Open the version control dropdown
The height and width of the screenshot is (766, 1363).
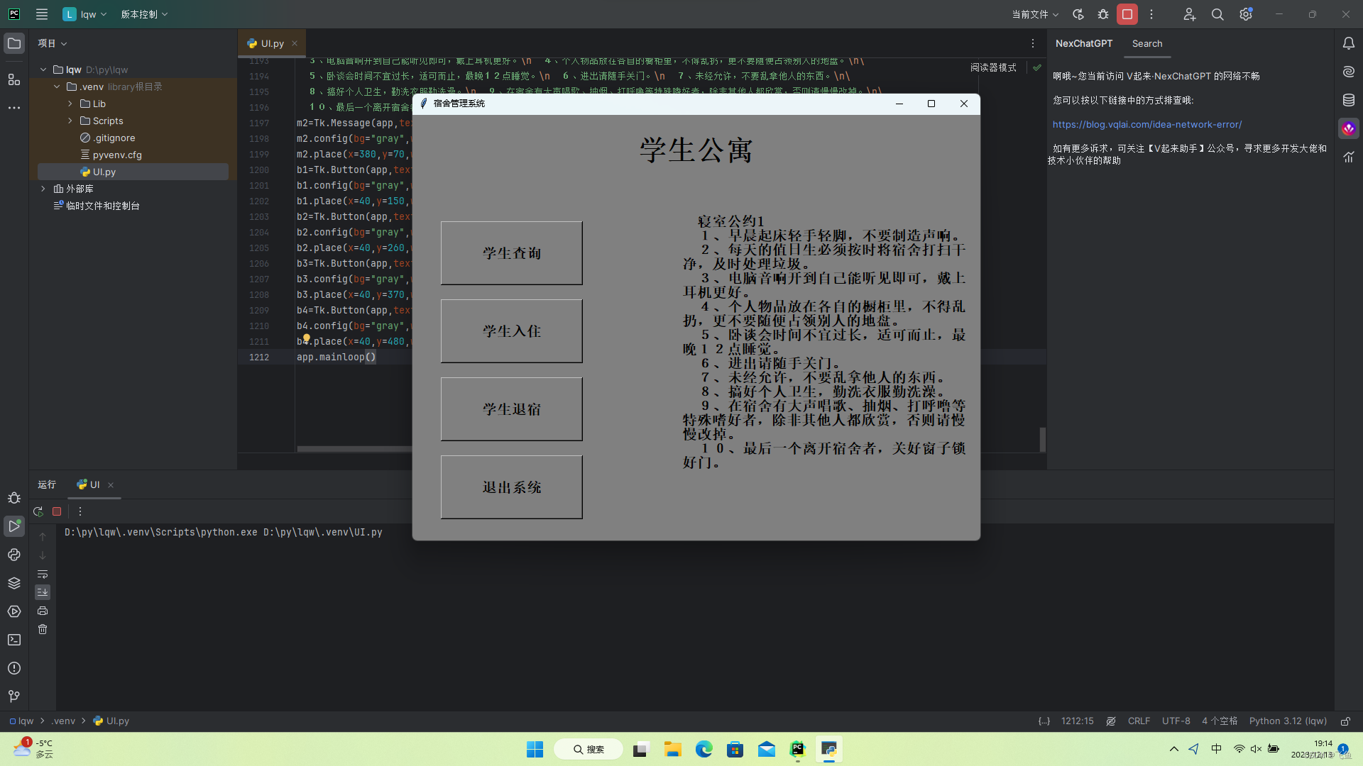(144, 14)
